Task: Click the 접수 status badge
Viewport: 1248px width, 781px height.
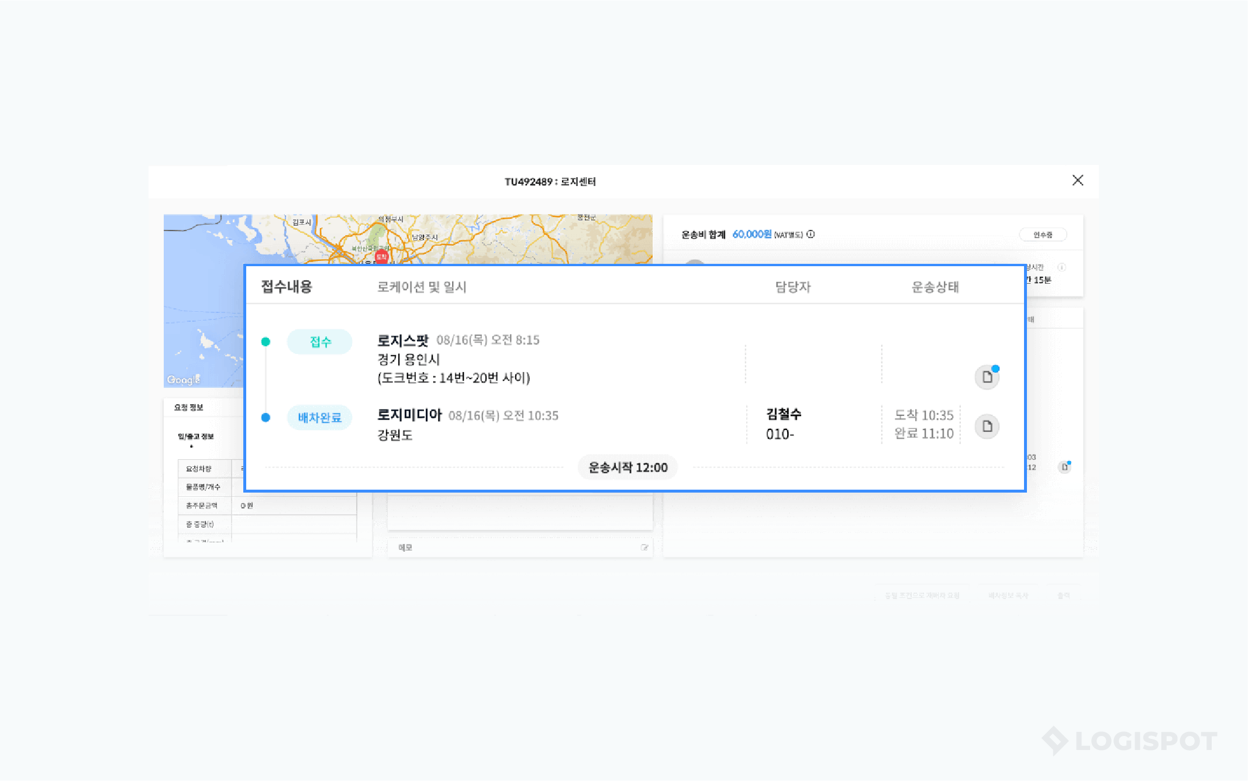Action: click(x=319, y=342)
